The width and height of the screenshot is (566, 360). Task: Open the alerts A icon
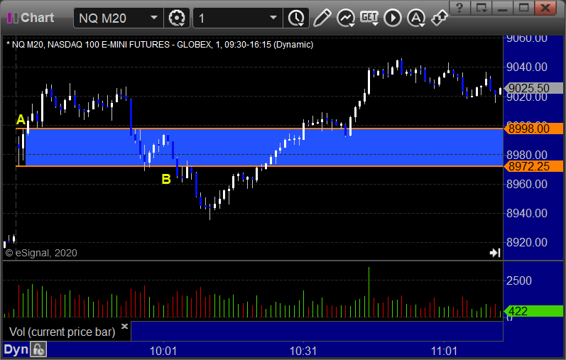point(416,18)
